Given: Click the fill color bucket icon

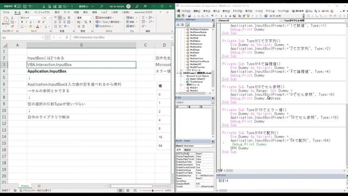Looking at the screenshot, I should pos(30,27).
